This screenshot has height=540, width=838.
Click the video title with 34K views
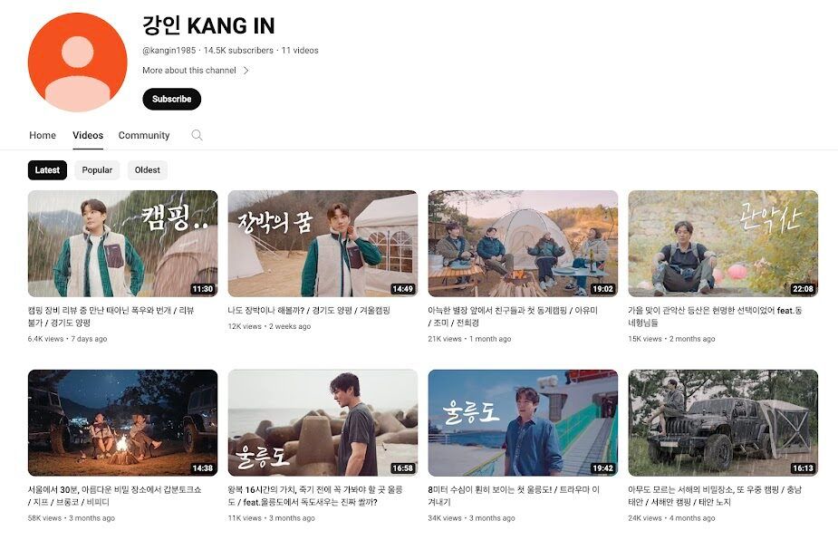514,496
